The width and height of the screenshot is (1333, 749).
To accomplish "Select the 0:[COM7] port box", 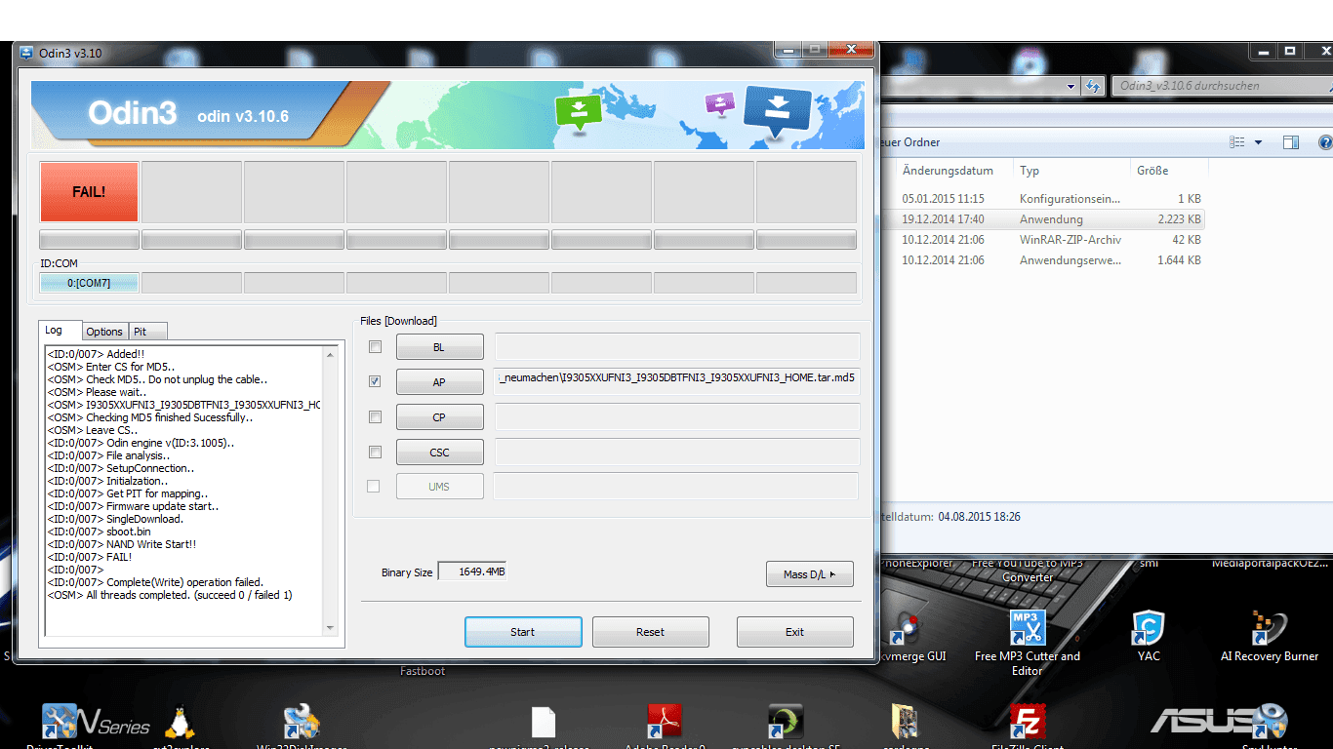I will pyautogui.click(x=89, y=283).
